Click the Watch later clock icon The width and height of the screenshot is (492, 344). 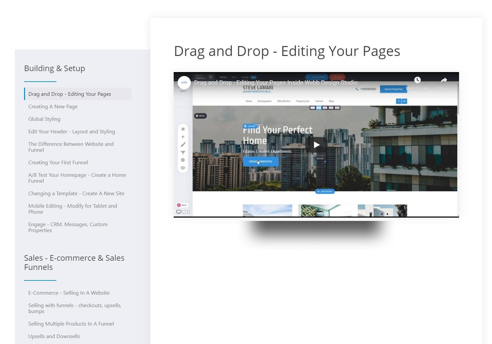tap(418, 80)
